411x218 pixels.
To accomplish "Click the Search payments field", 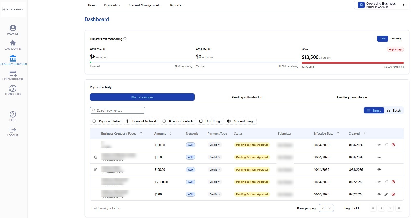I will pyautogui.click(x=117, y=111).
